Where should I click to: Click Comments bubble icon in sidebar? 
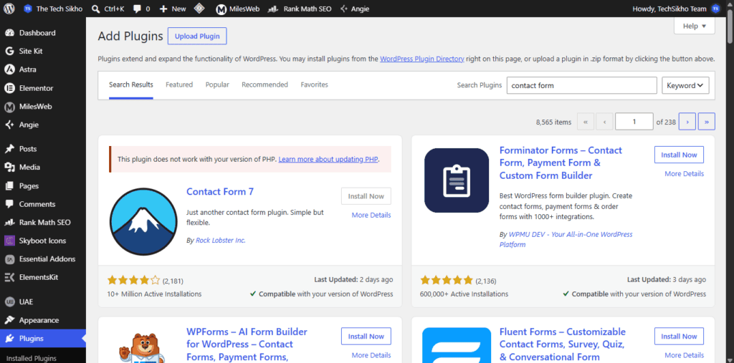[x=9, y=204]
